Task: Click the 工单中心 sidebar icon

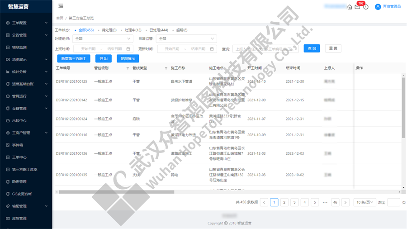Action: click(8, 157)
